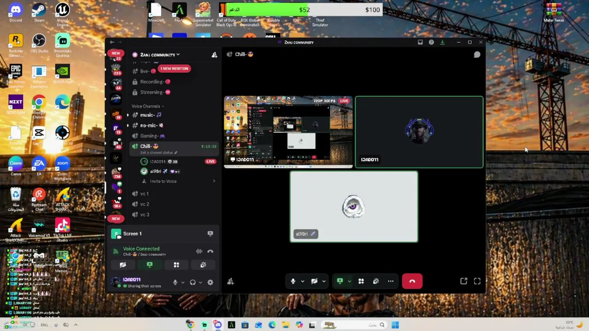The height and width of the screenshot is (331, 589).
Task: Toggle camera in the call controls bar
Action: pyautogui.click(x=314, y=281)
